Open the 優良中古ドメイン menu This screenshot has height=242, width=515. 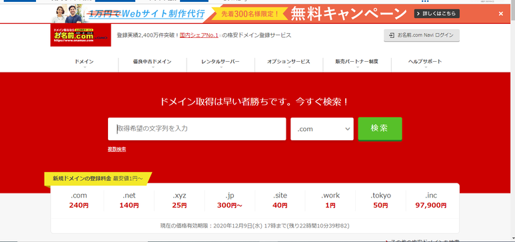click(153, 62)
